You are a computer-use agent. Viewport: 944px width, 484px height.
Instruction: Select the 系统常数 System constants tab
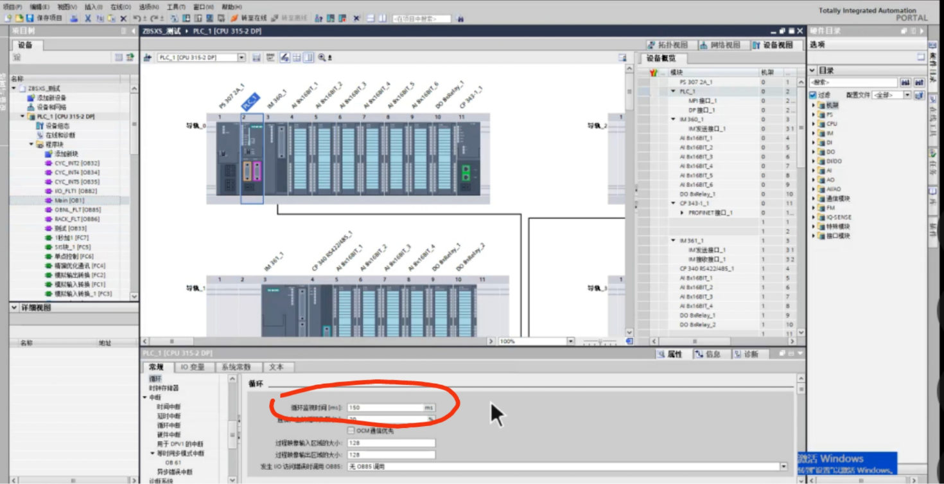(x=237, y=367)
